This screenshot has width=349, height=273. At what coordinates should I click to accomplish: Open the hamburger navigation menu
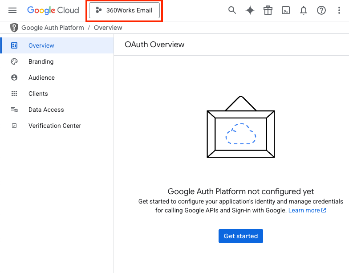point(12,10)
